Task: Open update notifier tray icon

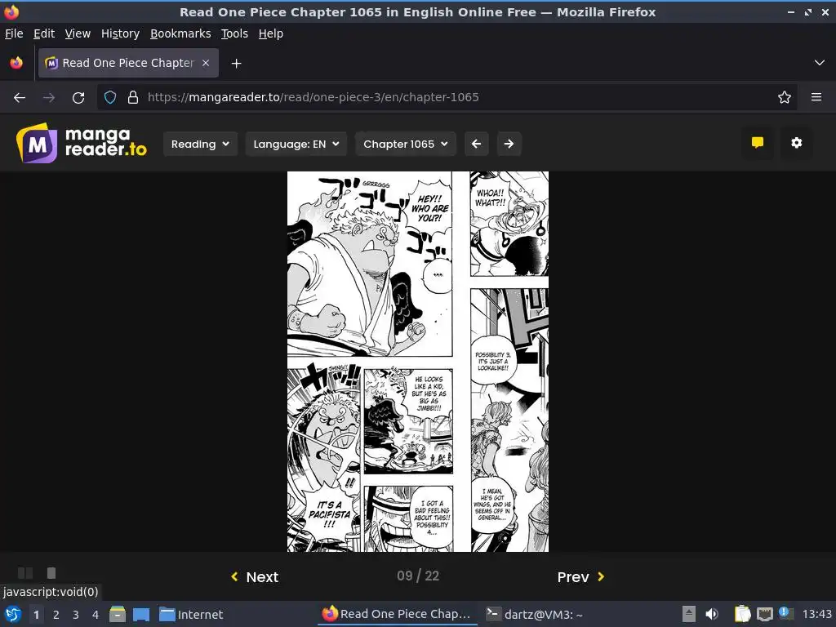Action: click(786, 614)
